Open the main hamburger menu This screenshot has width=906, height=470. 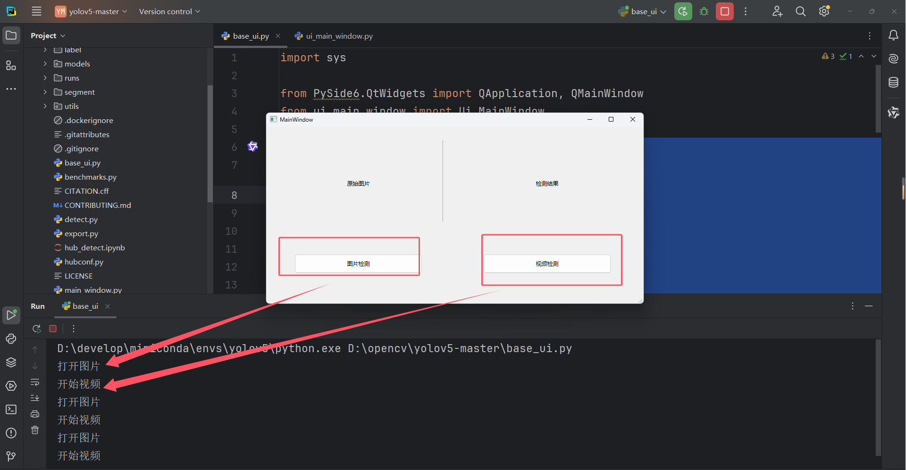(x=36, y=11)
